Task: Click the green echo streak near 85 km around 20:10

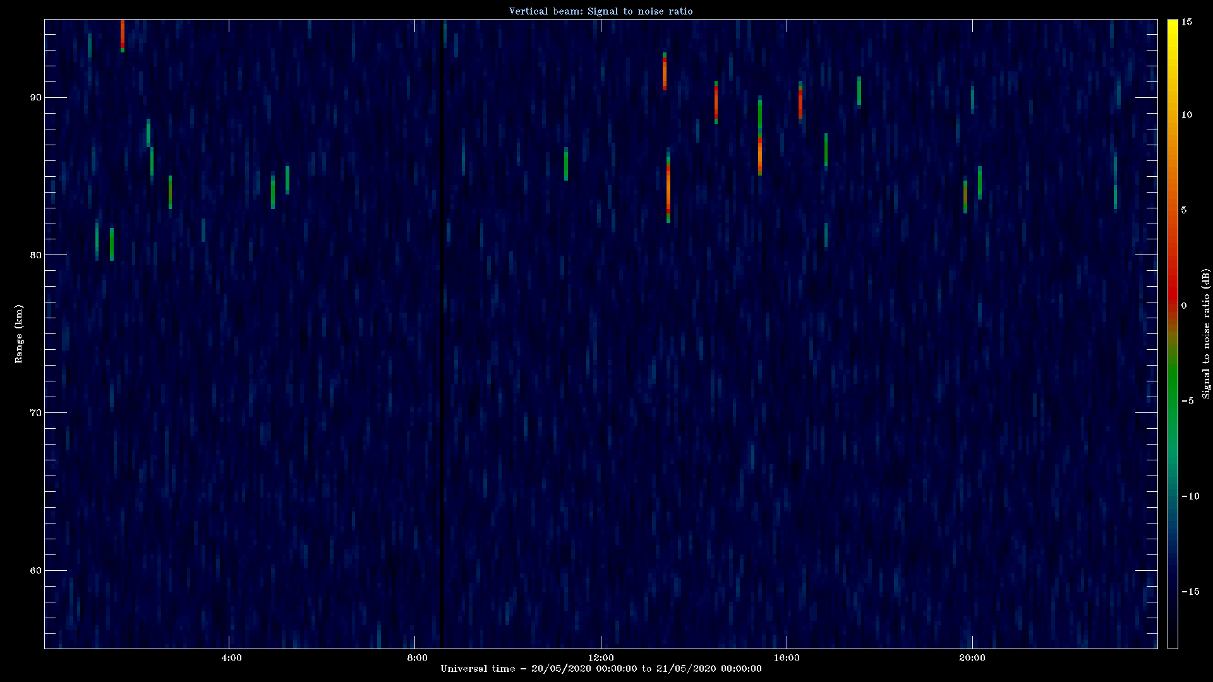Action: click(980, 183)
